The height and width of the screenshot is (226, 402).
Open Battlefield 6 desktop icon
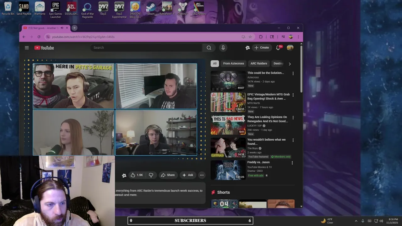167,8
